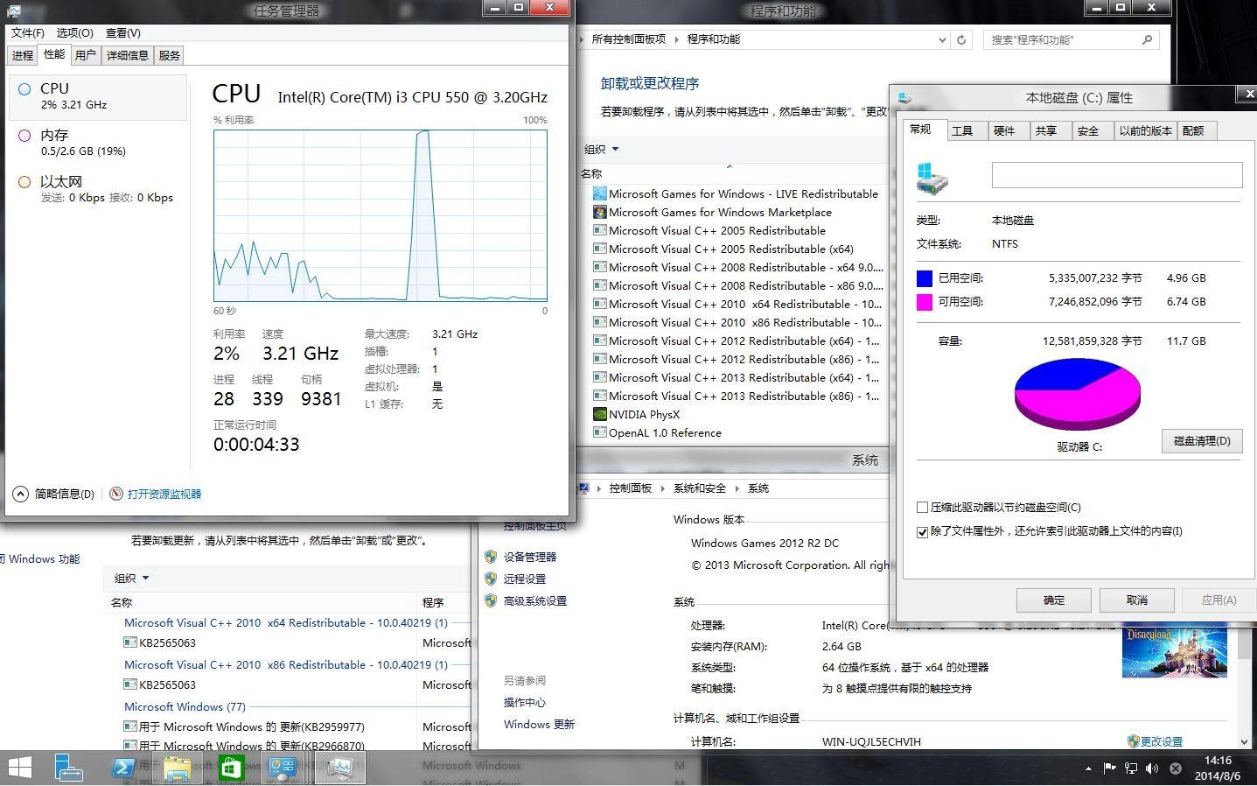The height and width of the screenshot is (786, 1257).
Task: Open the 选项(O) menu
Action: pyautogui.click(x=74, y=32)
